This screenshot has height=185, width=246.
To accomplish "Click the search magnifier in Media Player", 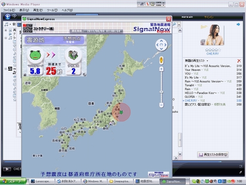I will (x=174, y=25).
